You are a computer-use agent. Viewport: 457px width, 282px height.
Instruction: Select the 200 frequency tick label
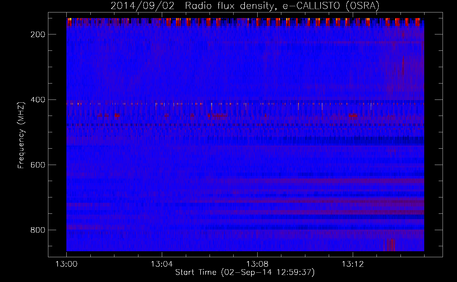pyautogui.click(x=38, y=34)
